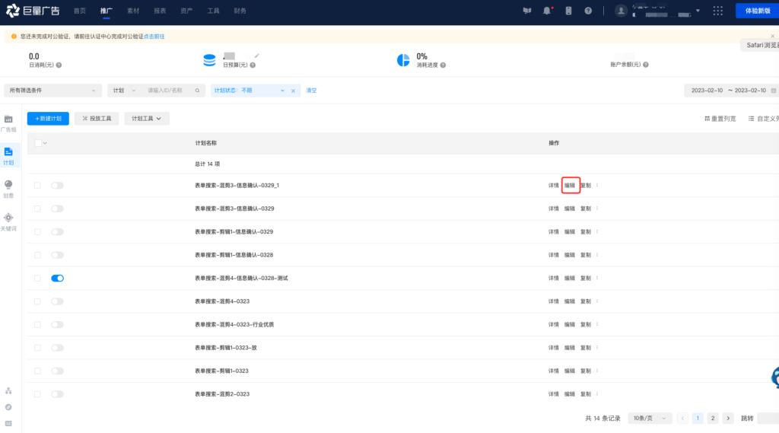Enable the 表单搜索-混剪3-信息确认-0329_1 plan toggle
The width and height of the screenshot is (779, 433).
coord(57,186)
